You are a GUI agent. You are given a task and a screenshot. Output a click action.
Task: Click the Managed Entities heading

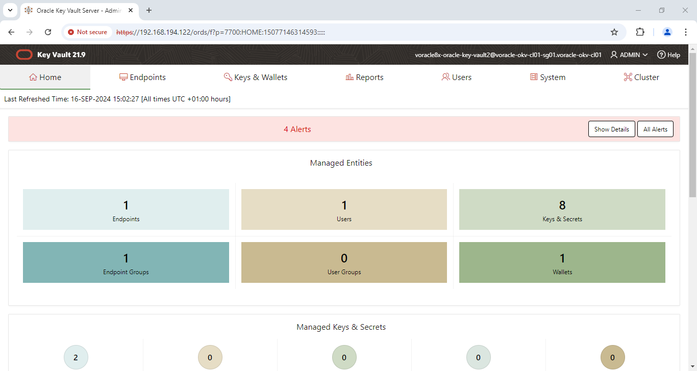341,163
